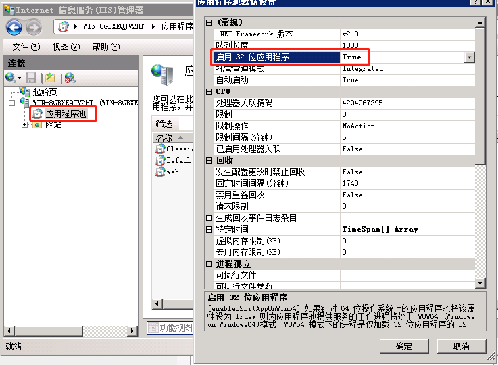Viewport: 498px width, 365px height.
Task: Expand 特定时间 property
Action: [209, 229]
